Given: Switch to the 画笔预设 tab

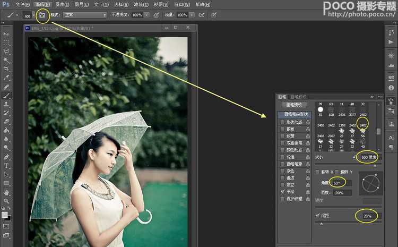Looking at the screenshot, I should (299, 97).
